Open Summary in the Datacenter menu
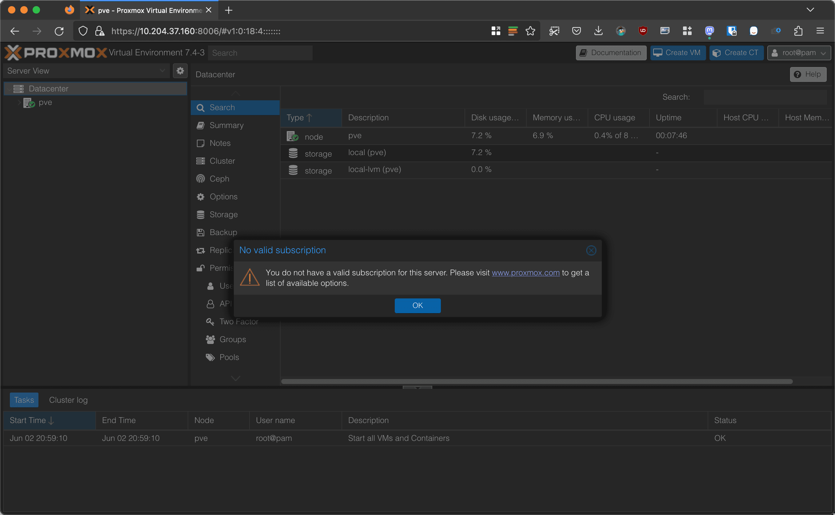Image resolution: width=835 pixels, height=515 pixels. (x=235, y=125)
